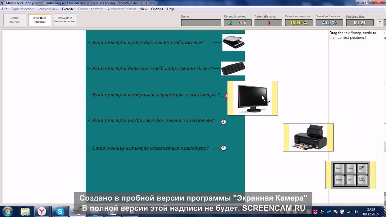Click the taskbar volume speaker icon

coord(356,212)
